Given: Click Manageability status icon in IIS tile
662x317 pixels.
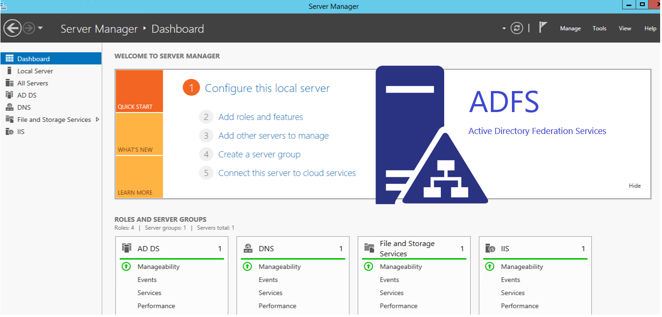Looking at the screenshot, I should (489, 267).
